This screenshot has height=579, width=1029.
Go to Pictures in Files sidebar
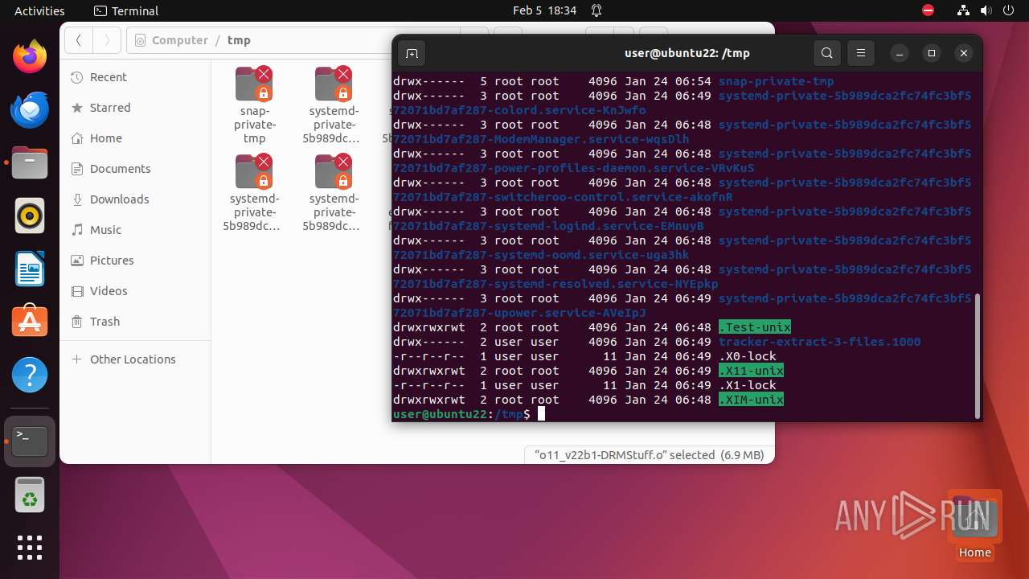click(135, 261)
